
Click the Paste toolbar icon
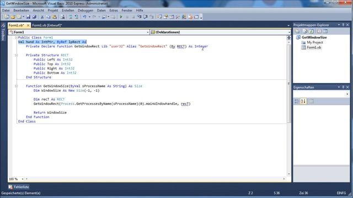[x=55, y=17]
